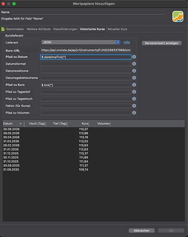The width and height of the screenshot is (188, 237).
Task: Click the Abbrechen button
Action: [141, 230]
